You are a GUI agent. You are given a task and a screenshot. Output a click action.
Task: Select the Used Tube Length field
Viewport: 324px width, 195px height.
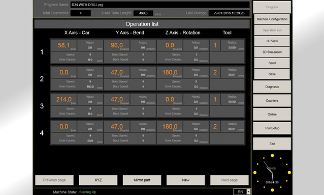pos(143,13)
